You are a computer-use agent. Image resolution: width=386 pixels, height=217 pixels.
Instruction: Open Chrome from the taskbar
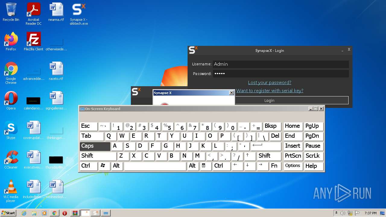pyautogui.click(x=54, y=213)
